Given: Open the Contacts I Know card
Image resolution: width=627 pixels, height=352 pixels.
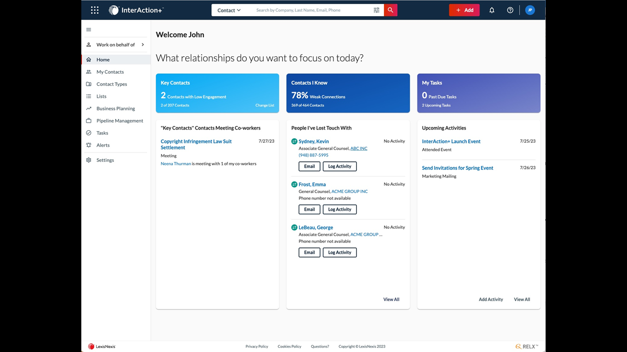Looking at the screenshot, I should pos(348,93).
